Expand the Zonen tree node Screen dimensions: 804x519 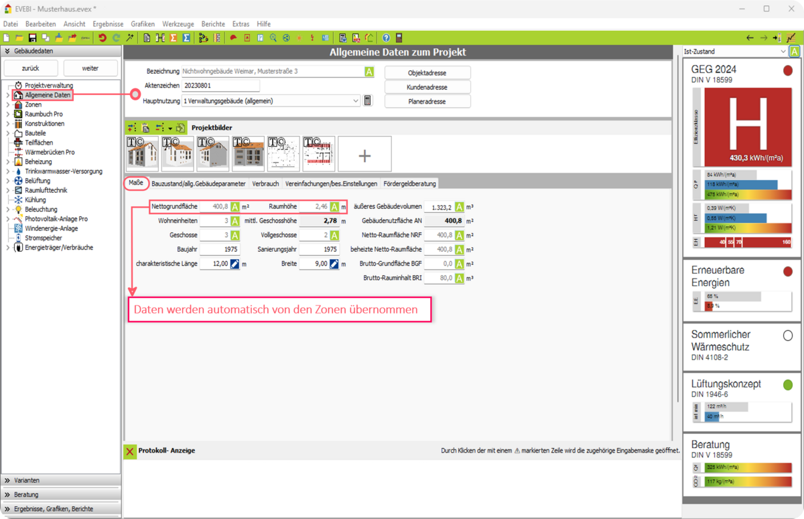tap(7, 105)
